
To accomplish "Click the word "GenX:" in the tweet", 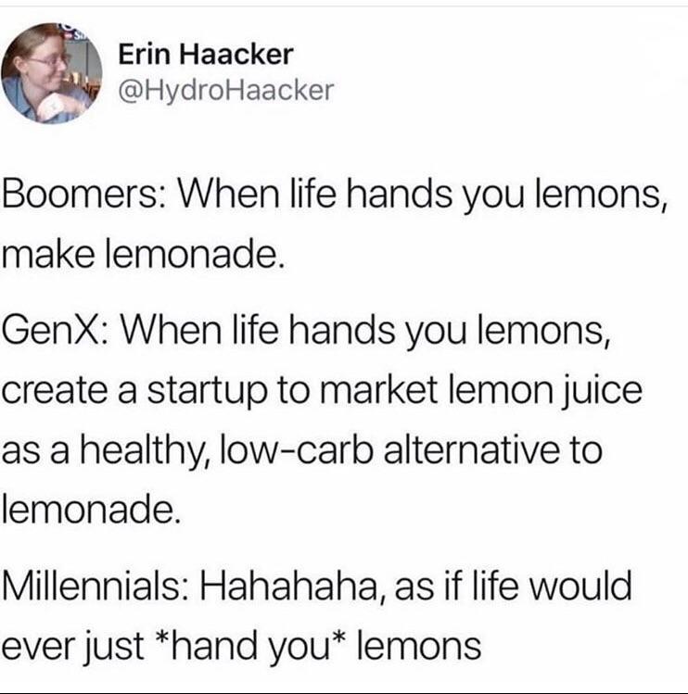I will tap(55, 330).
